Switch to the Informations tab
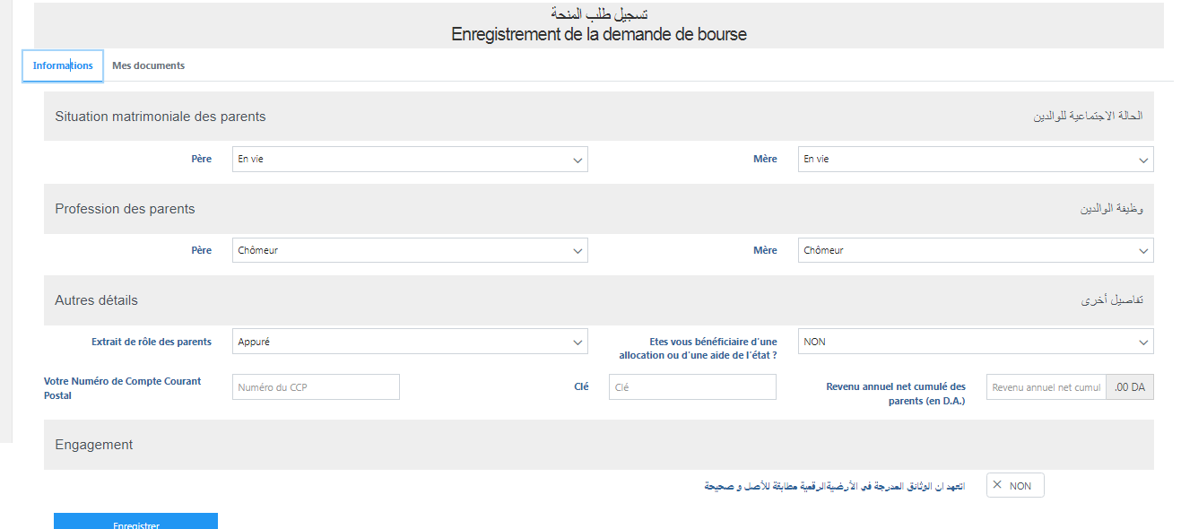Screen dimensions: 1181x529 [x=63, y=65]
